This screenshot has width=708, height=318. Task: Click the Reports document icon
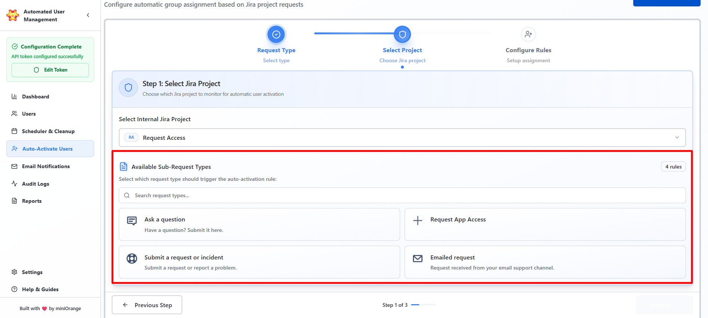[x=15, y=201]
